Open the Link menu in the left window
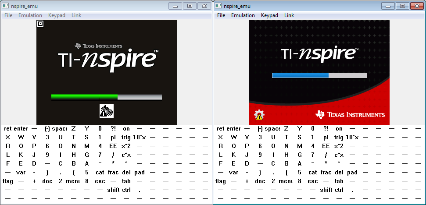This screenshot has width=426, height=205. [x=76, y=15]
